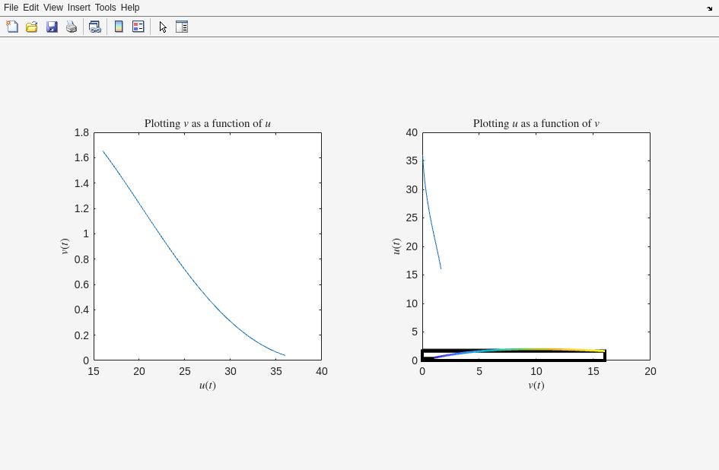Select the title "Plotting v as a function of u"
The image size is (719, 470).
pos(207,123)
